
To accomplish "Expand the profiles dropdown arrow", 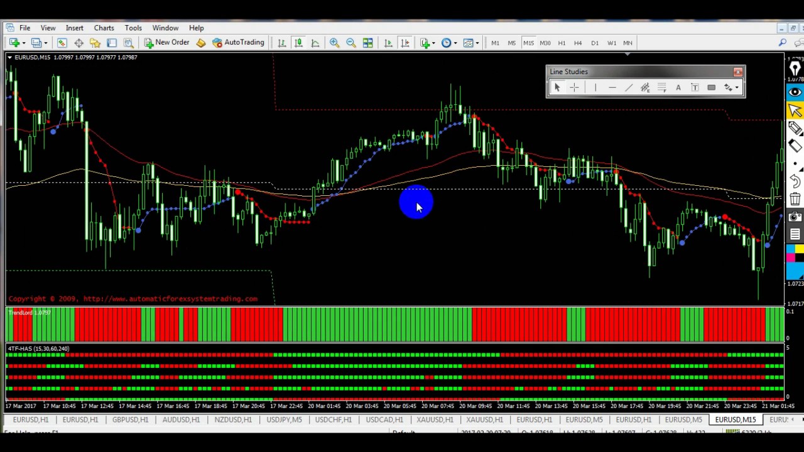I will coord(46,43).
